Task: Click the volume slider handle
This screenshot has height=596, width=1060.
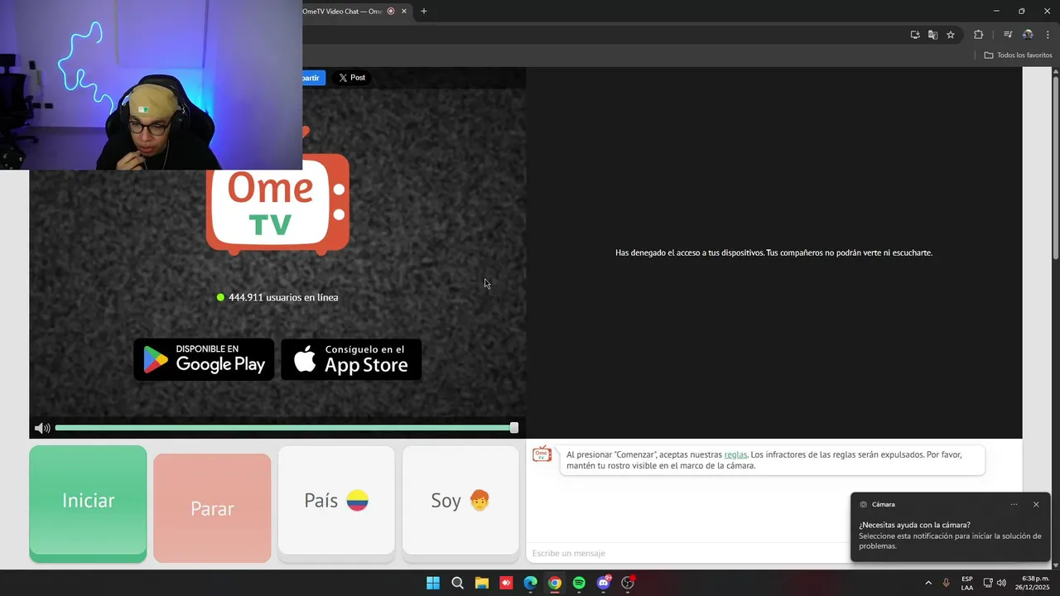Action: (x=514, y=428)
